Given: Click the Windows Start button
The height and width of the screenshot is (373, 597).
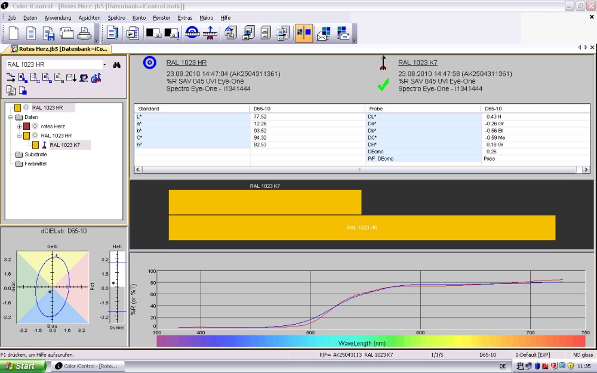Looking at the screenshot, I should pos(23,366).
